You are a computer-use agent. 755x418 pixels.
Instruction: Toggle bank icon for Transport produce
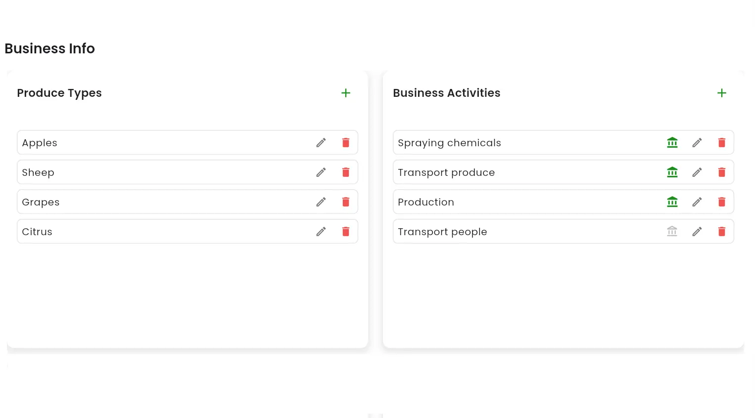[x=672, y=172]
